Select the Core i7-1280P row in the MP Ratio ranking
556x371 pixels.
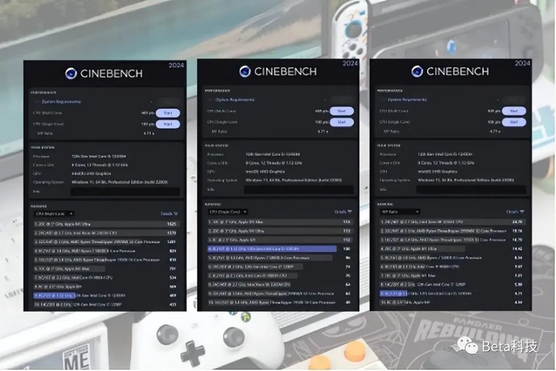click(x=452, y=285)
